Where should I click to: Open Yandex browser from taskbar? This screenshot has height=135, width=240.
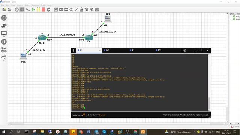coord(58,132)
